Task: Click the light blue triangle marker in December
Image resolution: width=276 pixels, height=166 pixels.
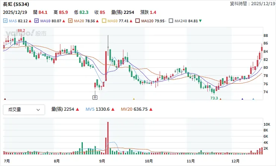Action: (253, 99)
